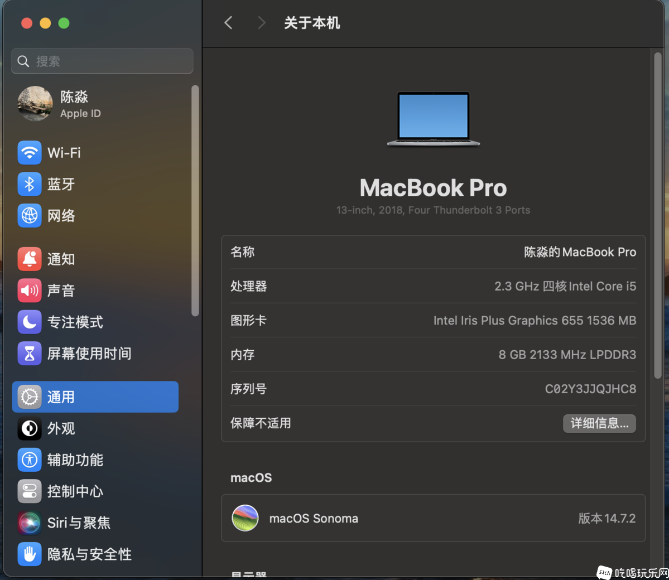Image resolution: width=669 pixels, height=580 pixels.
Task: Click the search magnifier icon
Action: point(23,61)
